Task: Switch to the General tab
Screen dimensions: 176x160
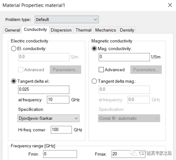Action: click(x=12, y=30)
